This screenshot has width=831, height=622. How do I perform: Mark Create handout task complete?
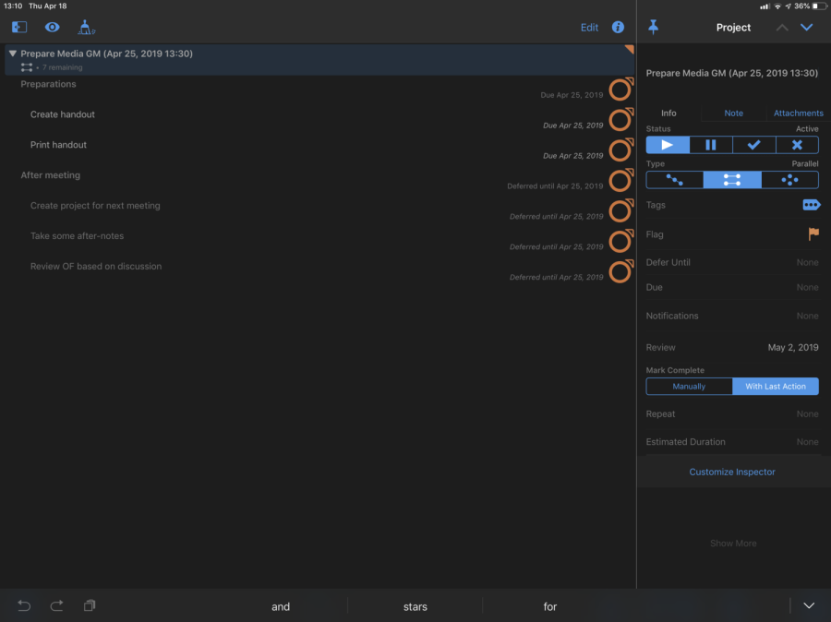tap(620, 120)
